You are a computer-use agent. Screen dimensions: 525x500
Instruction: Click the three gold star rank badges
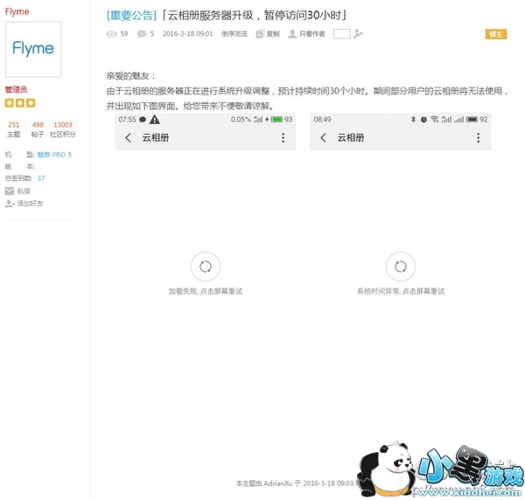(x=20, y=103)
